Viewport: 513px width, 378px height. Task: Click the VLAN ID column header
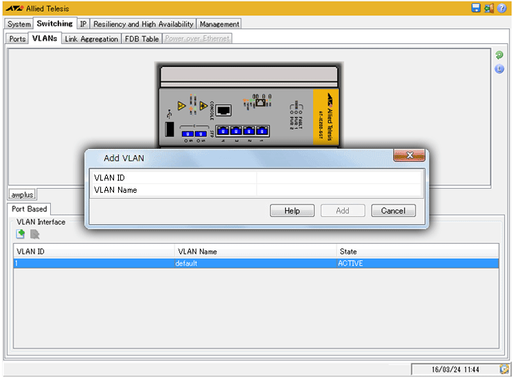coord(94,251)
